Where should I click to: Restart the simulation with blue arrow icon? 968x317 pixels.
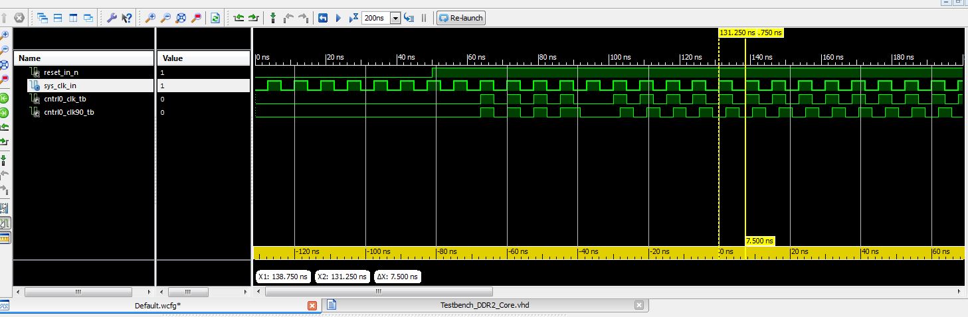pyautogui.click(x=323, y=18)
